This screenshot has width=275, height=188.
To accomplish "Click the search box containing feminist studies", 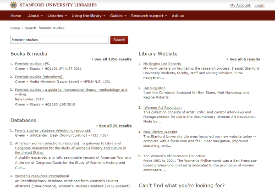I will pos(60,40).
